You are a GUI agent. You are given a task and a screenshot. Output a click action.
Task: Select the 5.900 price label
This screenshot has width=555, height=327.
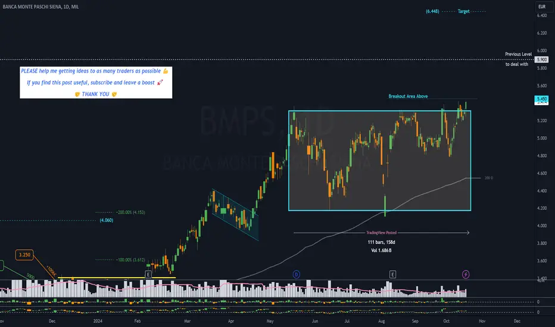tap(541, 59)
